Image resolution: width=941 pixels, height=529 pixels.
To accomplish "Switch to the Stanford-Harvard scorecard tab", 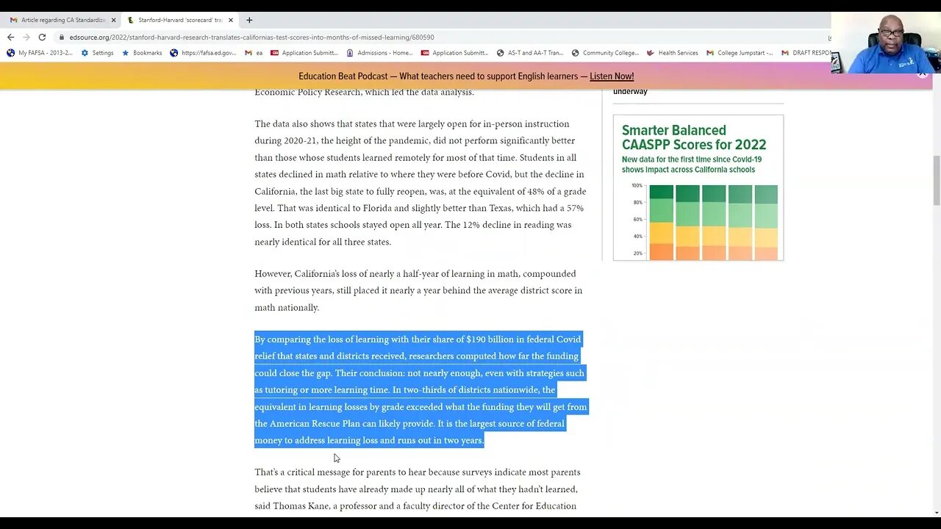I will click(x=181, y=20).
